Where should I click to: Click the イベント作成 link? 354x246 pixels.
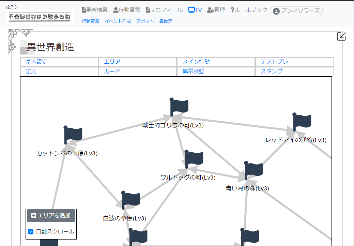coord(118,21)
